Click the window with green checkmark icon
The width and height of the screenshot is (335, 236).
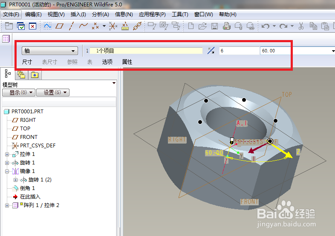[x=21, y=26]
